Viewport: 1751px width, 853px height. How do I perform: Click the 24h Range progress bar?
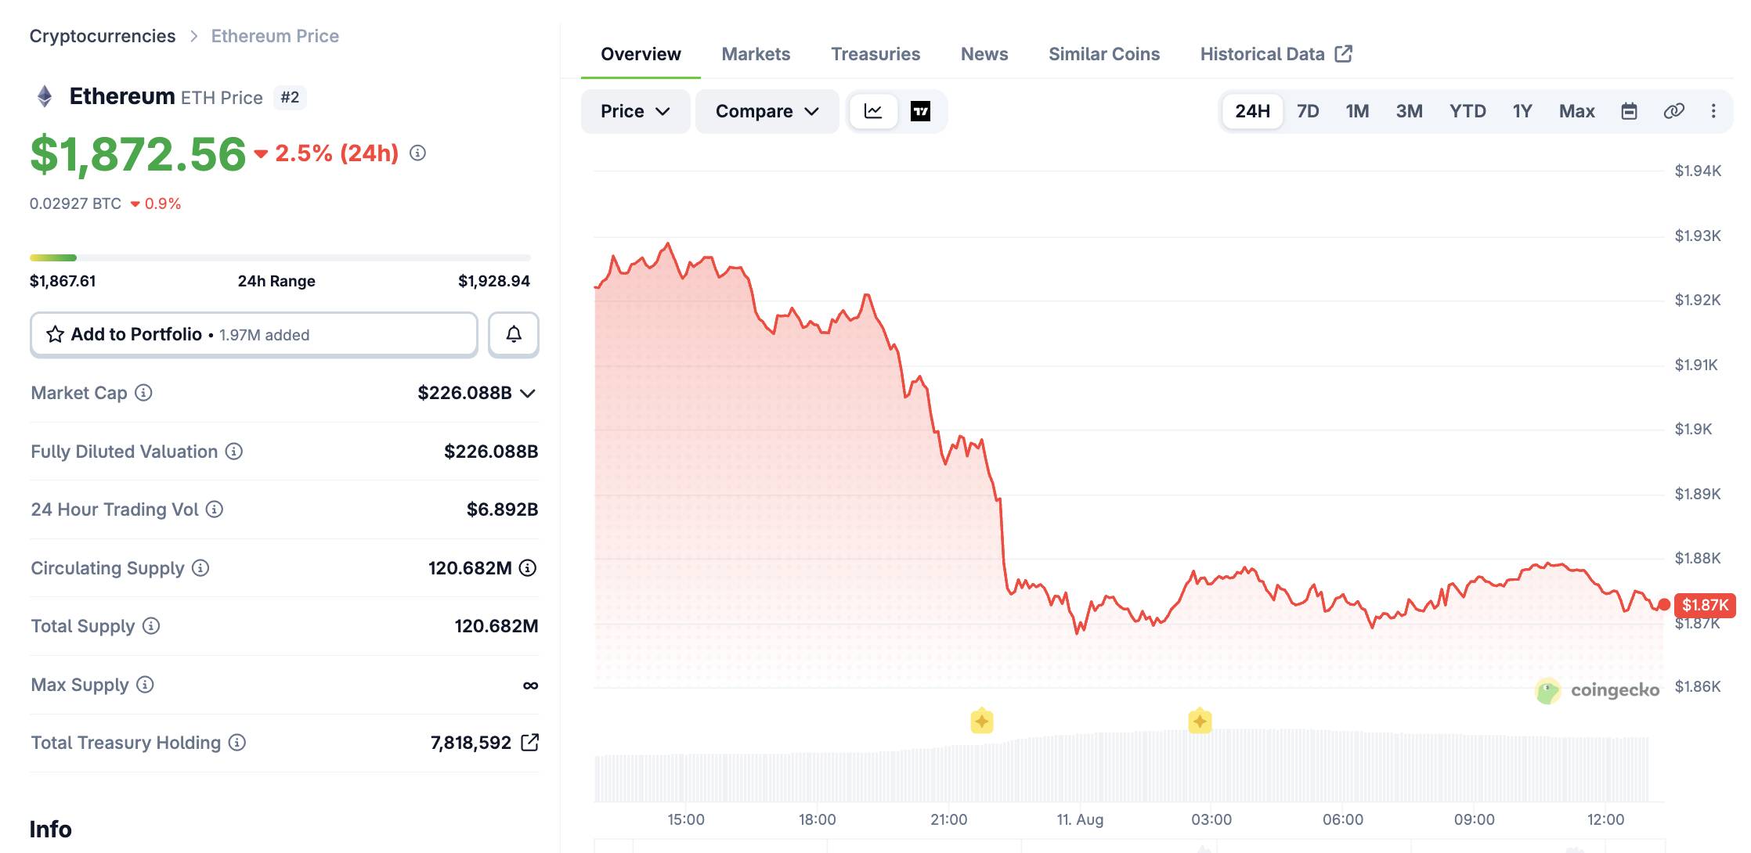(x=280, y=257)
